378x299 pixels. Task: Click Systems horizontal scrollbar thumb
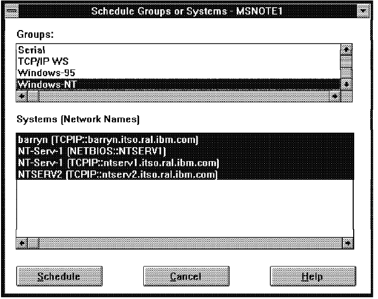point(34,243)
